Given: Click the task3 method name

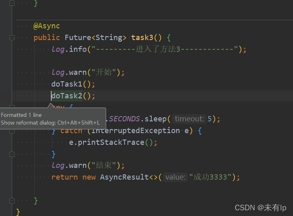Looking at the screenshot, I should [142, 38].
